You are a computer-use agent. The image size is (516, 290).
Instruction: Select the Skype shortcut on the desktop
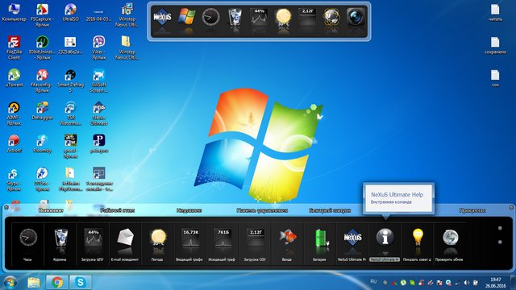14,180
